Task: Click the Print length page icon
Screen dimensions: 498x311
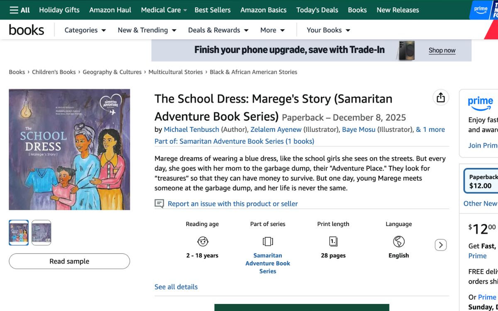Action: (333, 241)
